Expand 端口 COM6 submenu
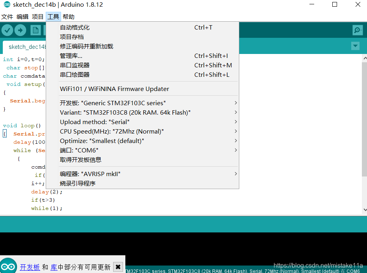The height and width of the screenshot is (273, 367). tap(143, 150)
